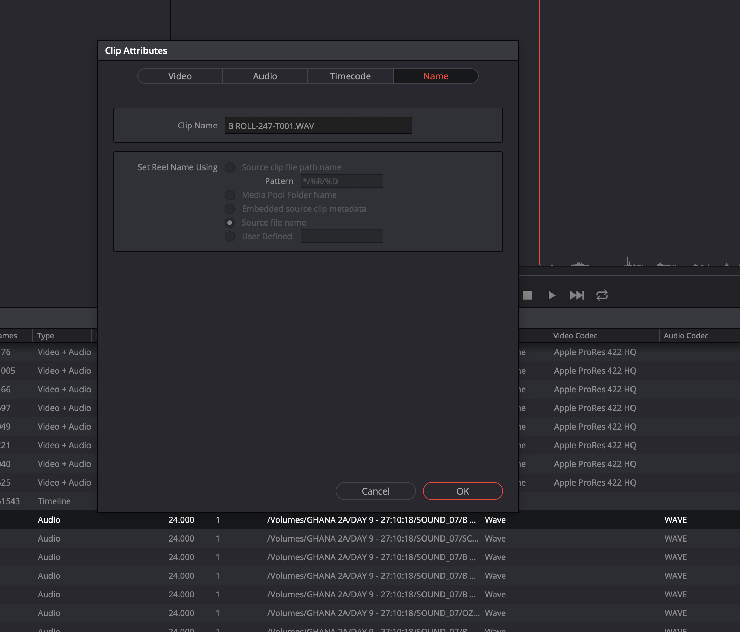Skip to the last frame

(x=577, y=295)
